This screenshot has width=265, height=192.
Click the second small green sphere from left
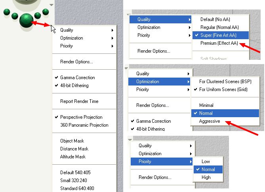15,16
